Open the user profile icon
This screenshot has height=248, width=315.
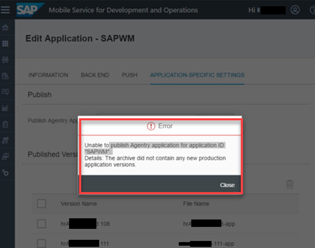[295, 10]
